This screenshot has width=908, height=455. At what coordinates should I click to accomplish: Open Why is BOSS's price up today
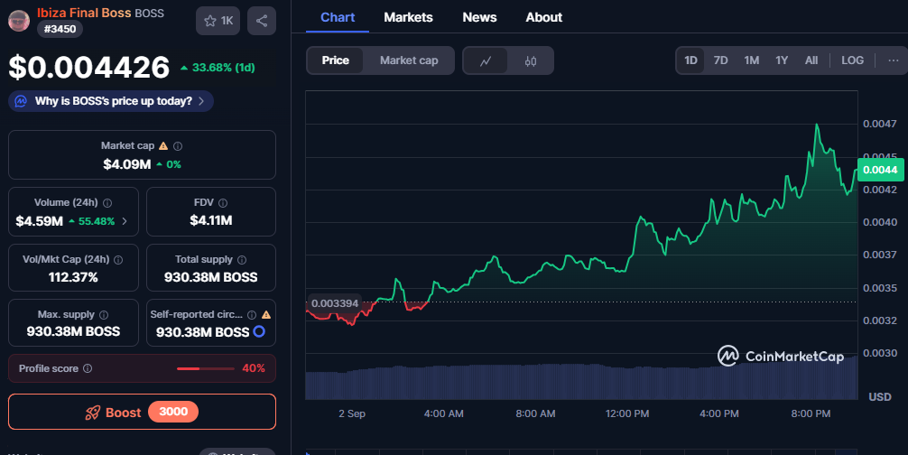(x=111, y=101)
